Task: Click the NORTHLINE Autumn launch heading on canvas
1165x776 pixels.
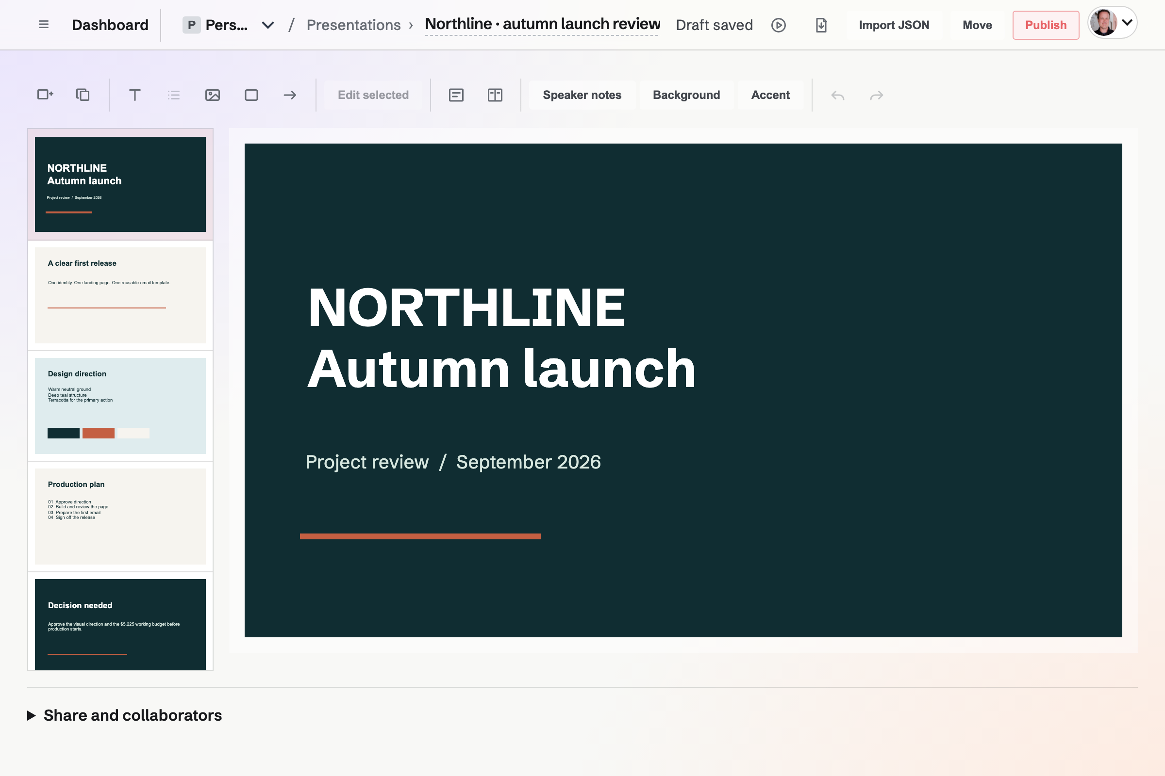Action: (x=501, y=338)
